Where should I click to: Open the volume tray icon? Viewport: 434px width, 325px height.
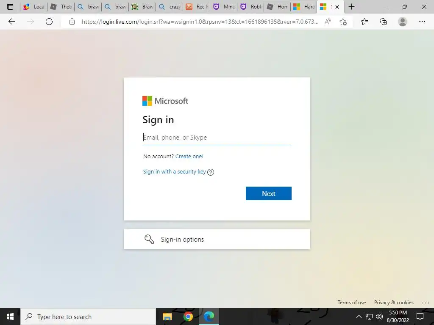pyautogui.click(x=379, y=317)
